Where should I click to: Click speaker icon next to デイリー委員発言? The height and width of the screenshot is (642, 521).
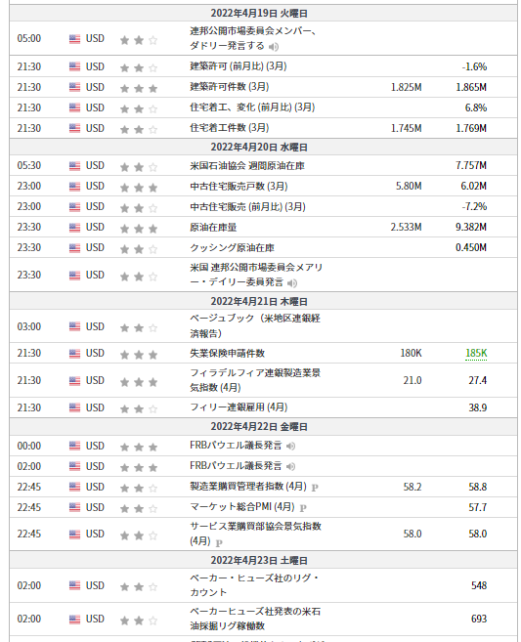coord(292,283)
